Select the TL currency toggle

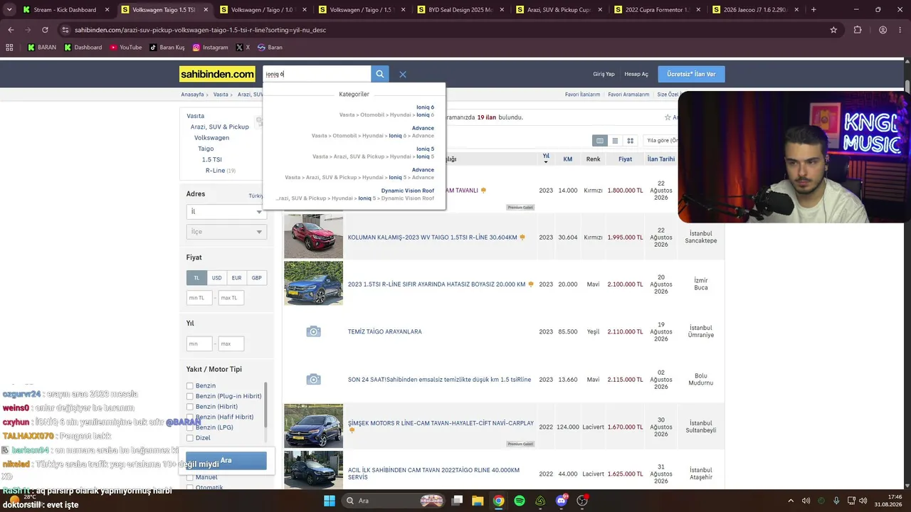[x=196, y=278]
